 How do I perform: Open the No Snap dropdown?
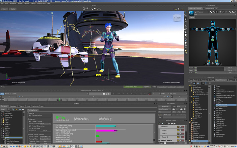178,94
